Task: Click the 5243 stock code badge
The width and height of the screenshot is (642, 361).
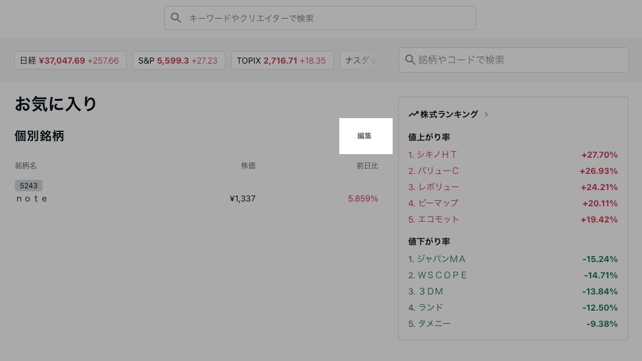Action: tap(29, 186)
